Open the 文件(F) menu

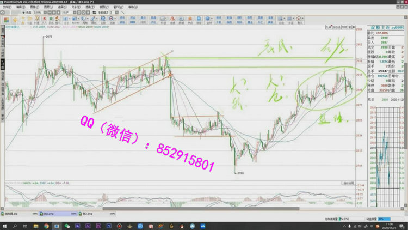tap(5, 7)
